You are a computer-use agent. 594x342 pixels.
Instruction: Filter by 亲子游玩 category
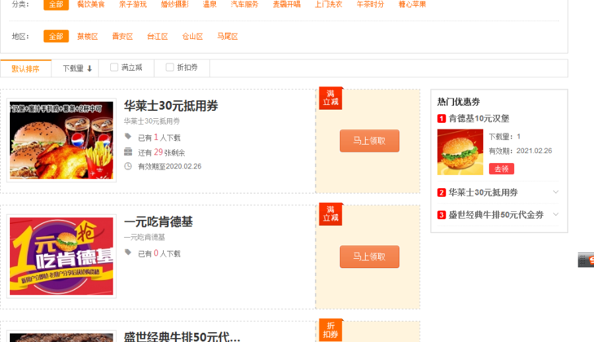(x=133, y=4)
